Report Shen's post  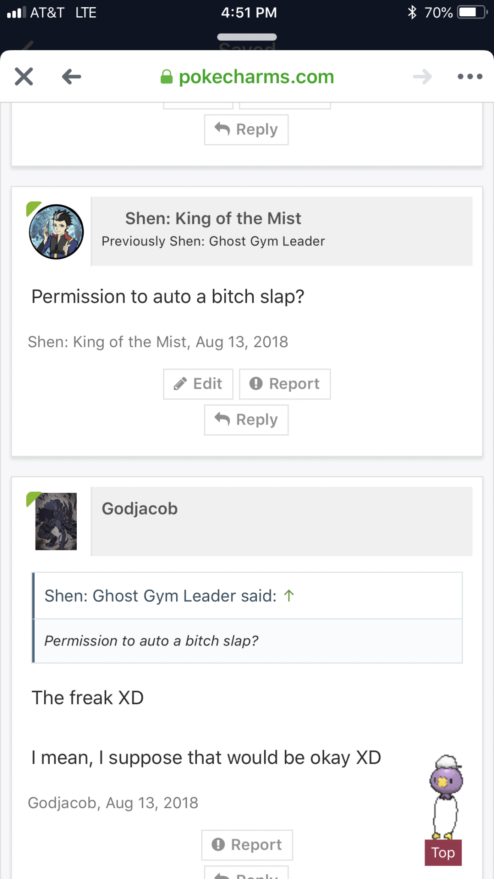coord(285,384)
